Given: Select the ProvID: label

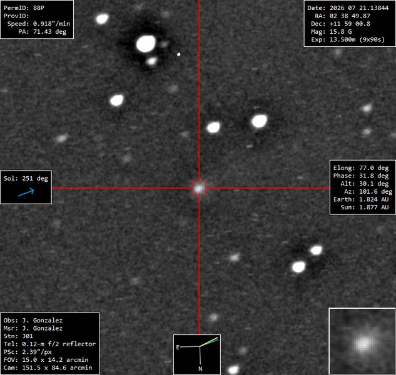Looking at the screenshot, I should [16, 16].
